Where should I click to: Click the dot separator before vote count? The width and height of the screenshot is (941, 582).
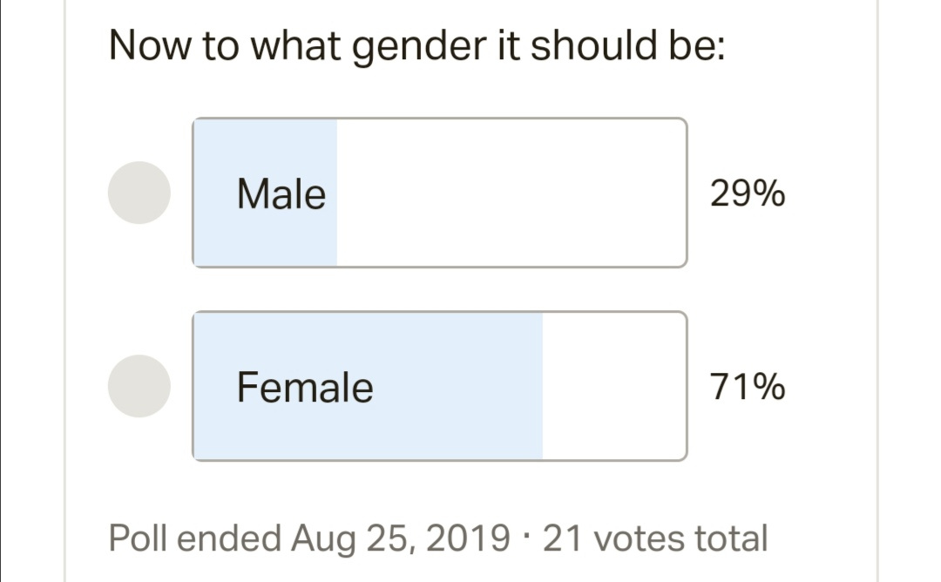coord(526,533)
